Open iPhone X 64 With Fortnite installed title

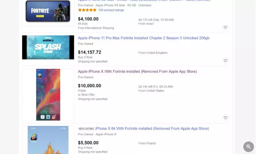(152, 129)
